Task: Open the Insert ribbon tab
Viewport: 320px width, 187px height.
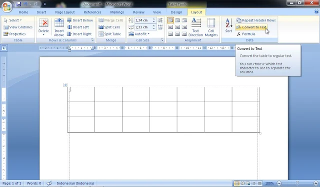Action: [41, 12]
